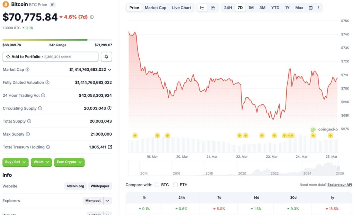Click the star in Add to Portfolio
The height and width of the screenshot is (215, 354).
(x=8, y=57)
